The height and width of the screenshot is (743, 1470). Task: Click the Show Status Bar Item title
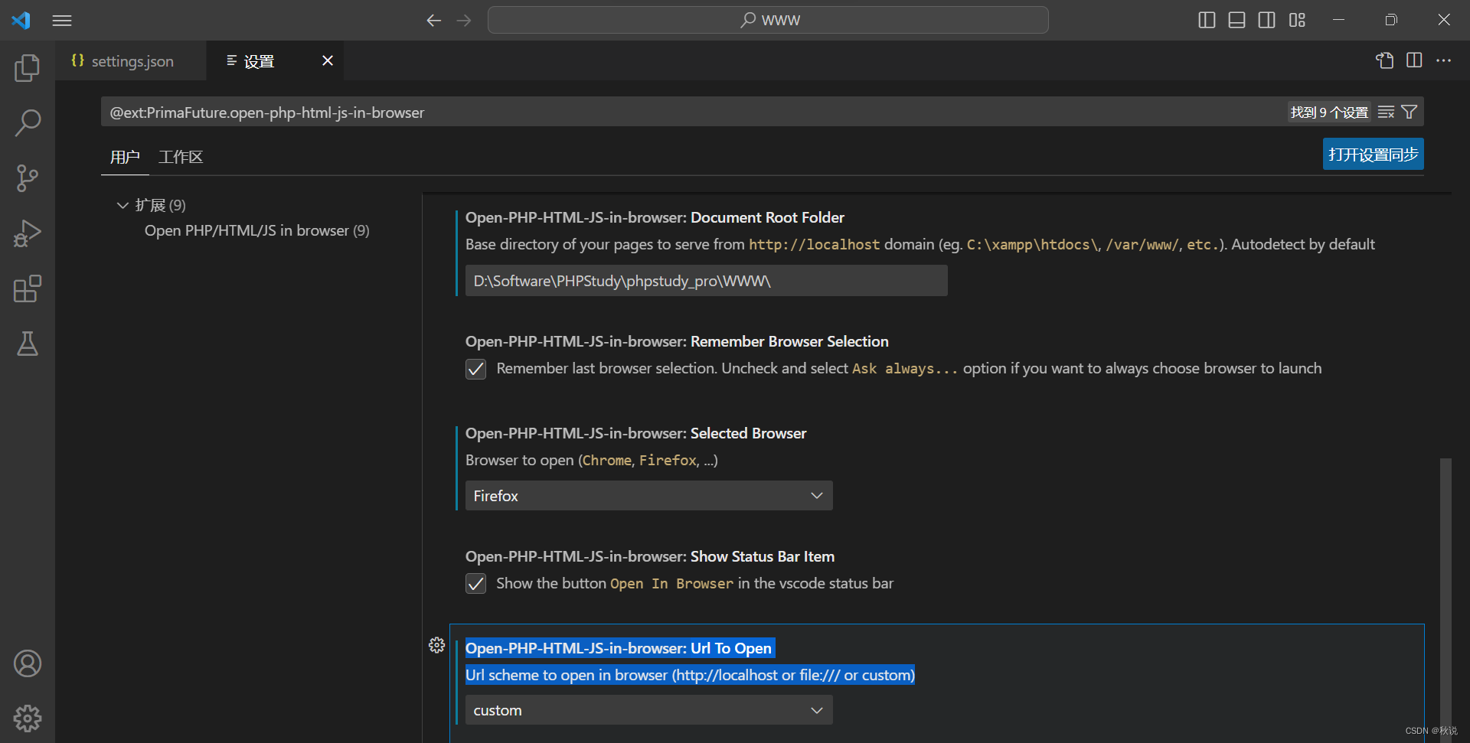pyautogui.click(x=650, y=556)
